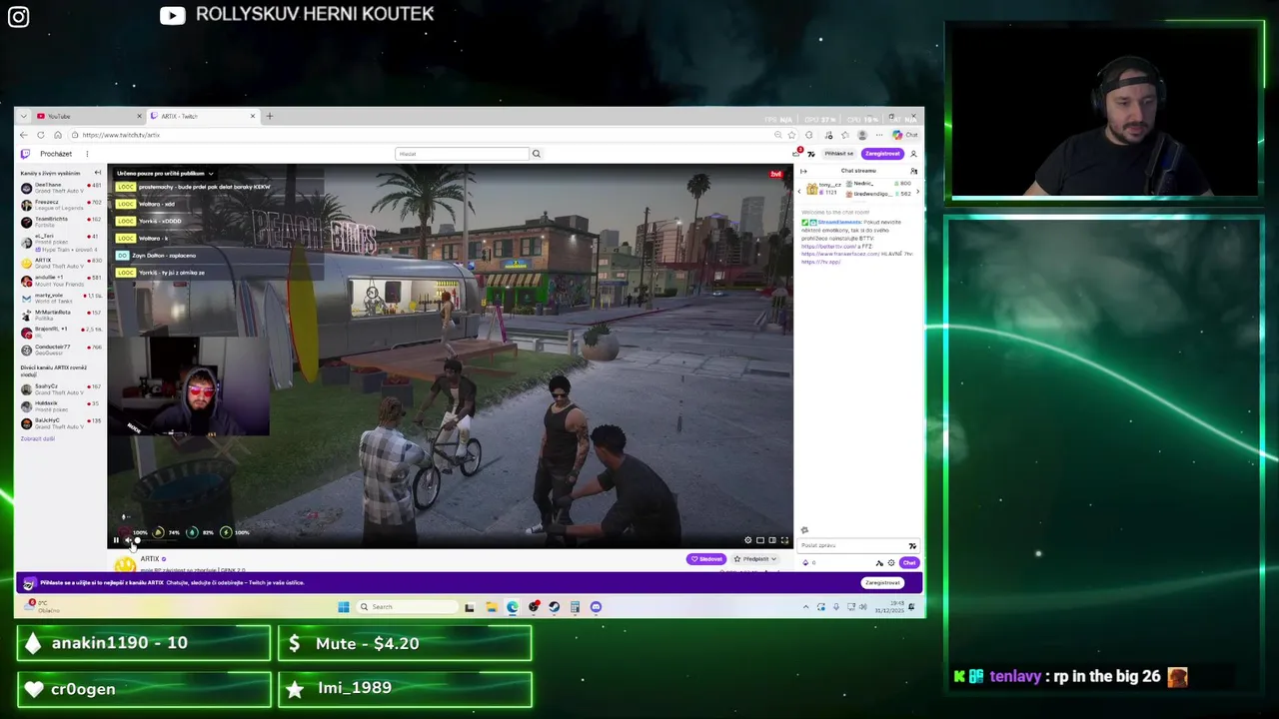Screen dimensions: 1279x719
Task: Click banner Zaregistrovat button
Action: [x=882, y=582]
